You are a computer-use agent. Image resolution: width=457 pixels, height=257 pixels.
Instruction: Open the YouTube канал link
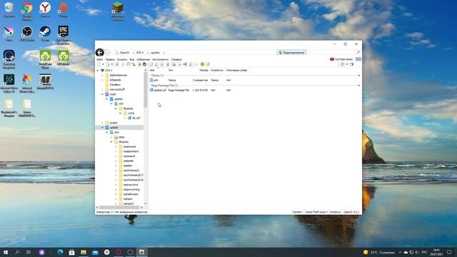pyautogui.click(x=341, y=59)
